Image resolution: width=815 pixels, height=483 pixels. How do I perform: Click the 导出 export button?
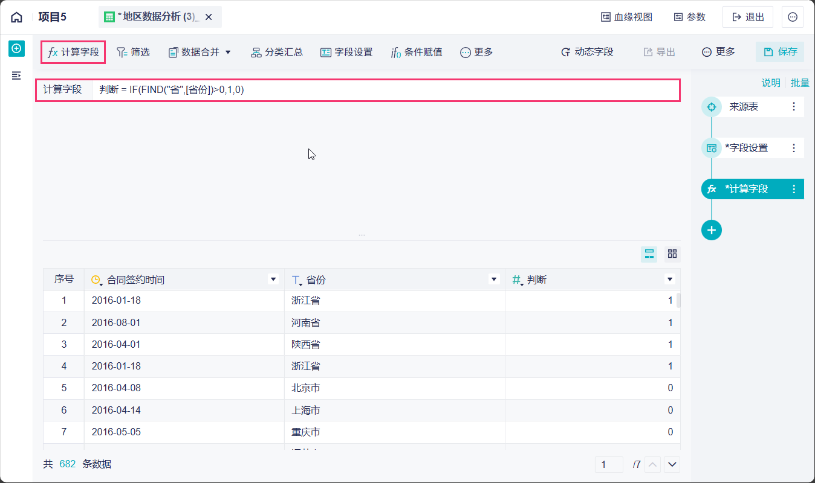[x=659, y=52]
